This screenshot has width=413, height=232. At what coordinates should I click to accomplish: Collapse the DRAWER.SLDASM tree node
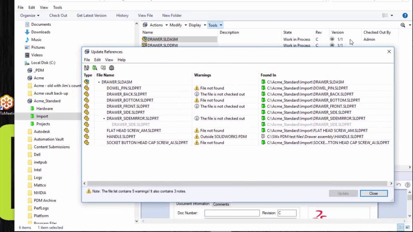tap(99, 82)
